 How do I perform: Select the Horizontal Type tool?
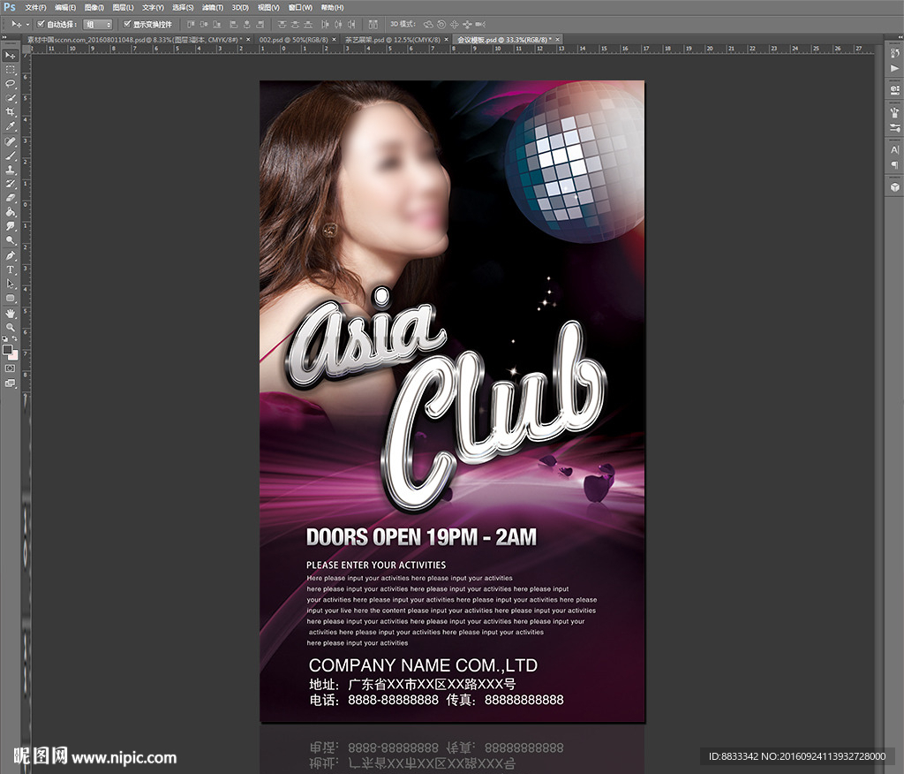[x=11, y=269]
